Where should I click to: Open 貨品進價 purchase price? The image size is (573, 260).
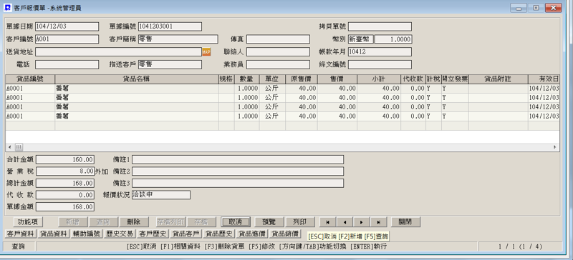[251, 234]
